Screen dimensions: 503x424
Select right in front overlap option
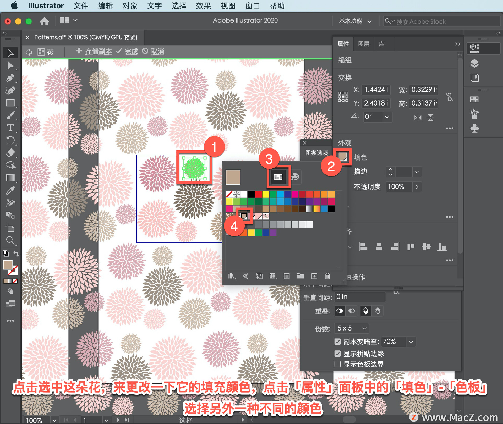click(352, 311)
